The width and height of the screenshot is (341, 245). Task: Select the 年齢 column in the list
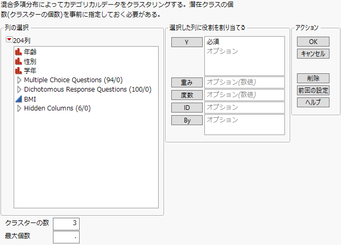click(30, 52)
